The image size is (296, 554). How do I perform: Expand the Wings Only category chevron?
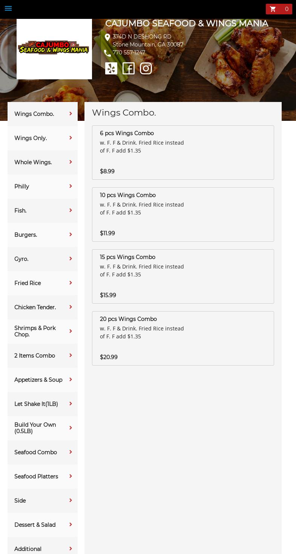click(x=71, y=138)
